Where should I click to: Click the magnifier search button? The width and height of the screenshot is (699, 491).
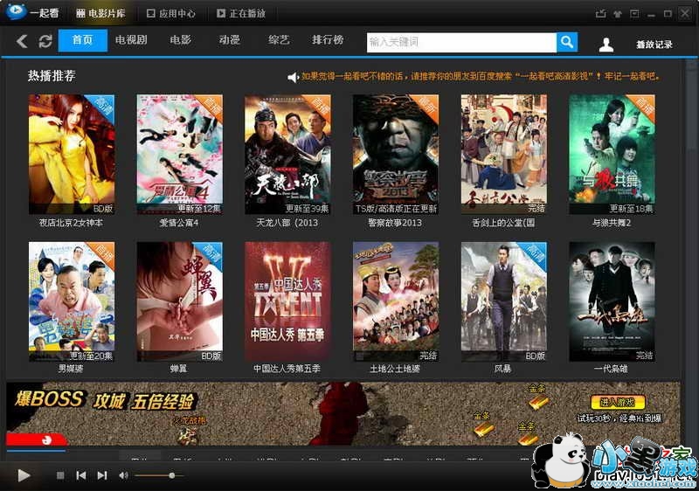click(x=567, y=42)
